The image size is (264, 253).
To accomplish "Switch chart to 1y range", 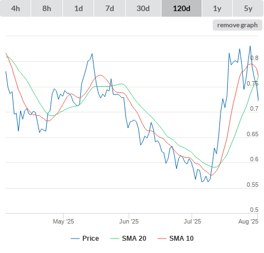I will tap(217, 8).
